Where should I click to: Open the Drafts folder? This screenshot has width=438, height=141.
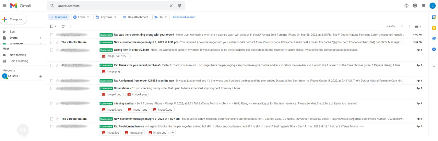(14, 38)
